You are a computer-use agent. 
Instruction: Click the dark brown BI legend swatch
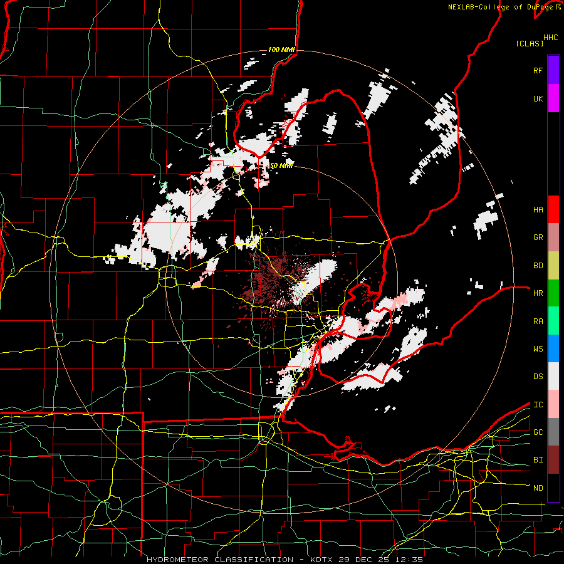point(553,460)
